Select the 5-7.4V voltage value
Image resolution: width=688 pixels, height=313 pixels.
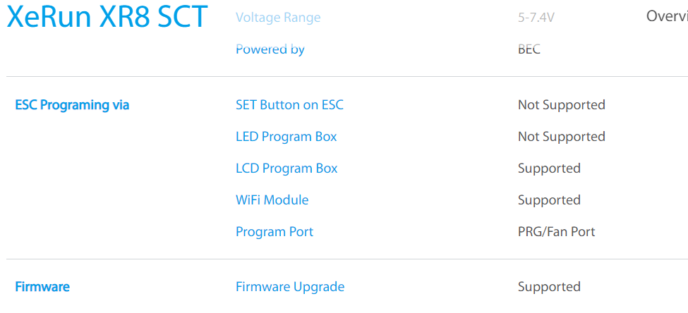pyautogui.click(x=536, y=18)
